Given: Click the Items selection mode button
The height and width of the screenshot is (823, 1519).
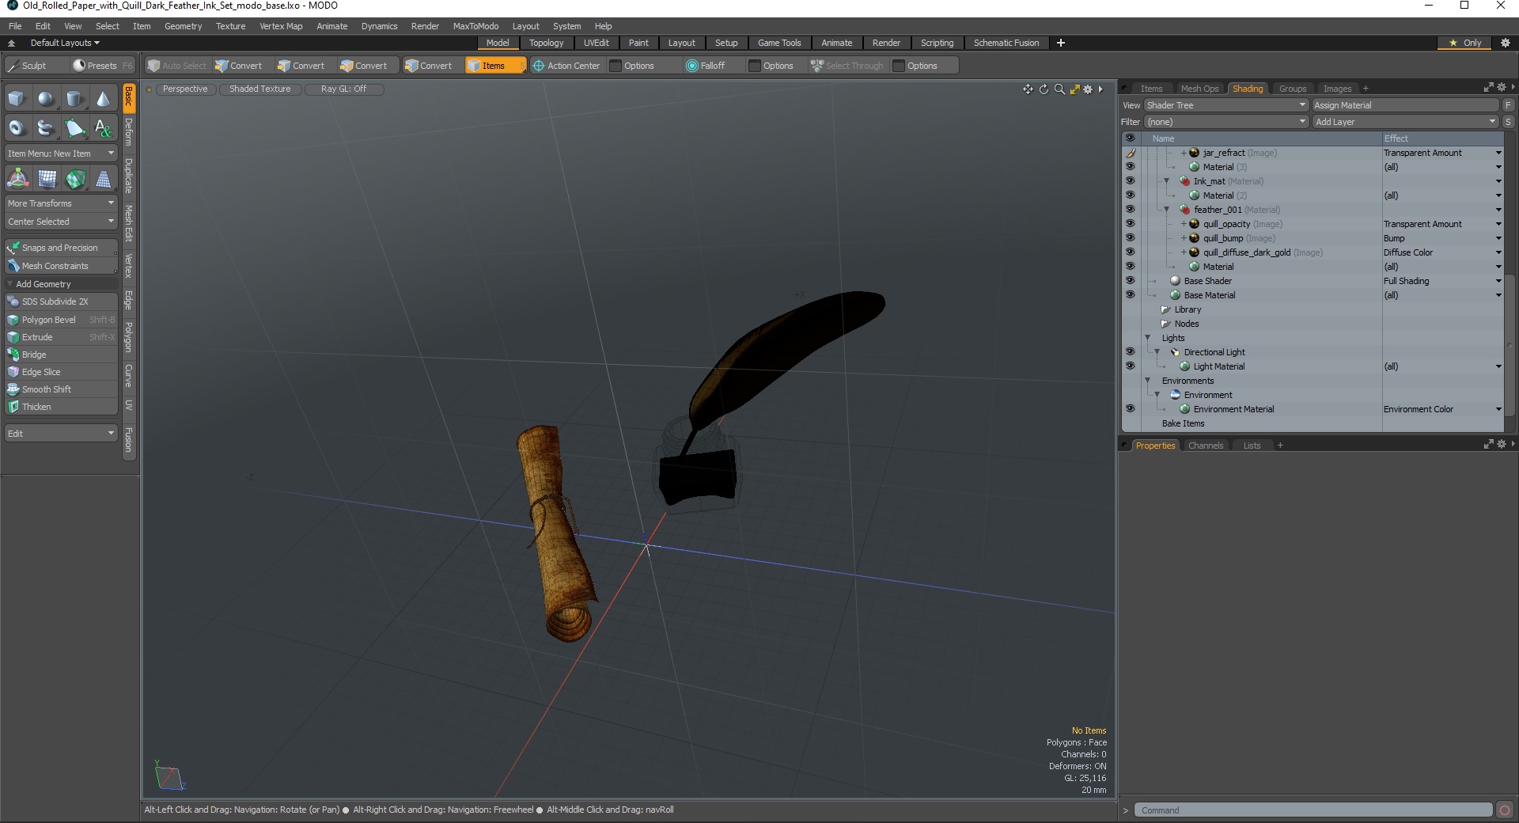Looking at the screenshot, I should [x=494, y=66].
